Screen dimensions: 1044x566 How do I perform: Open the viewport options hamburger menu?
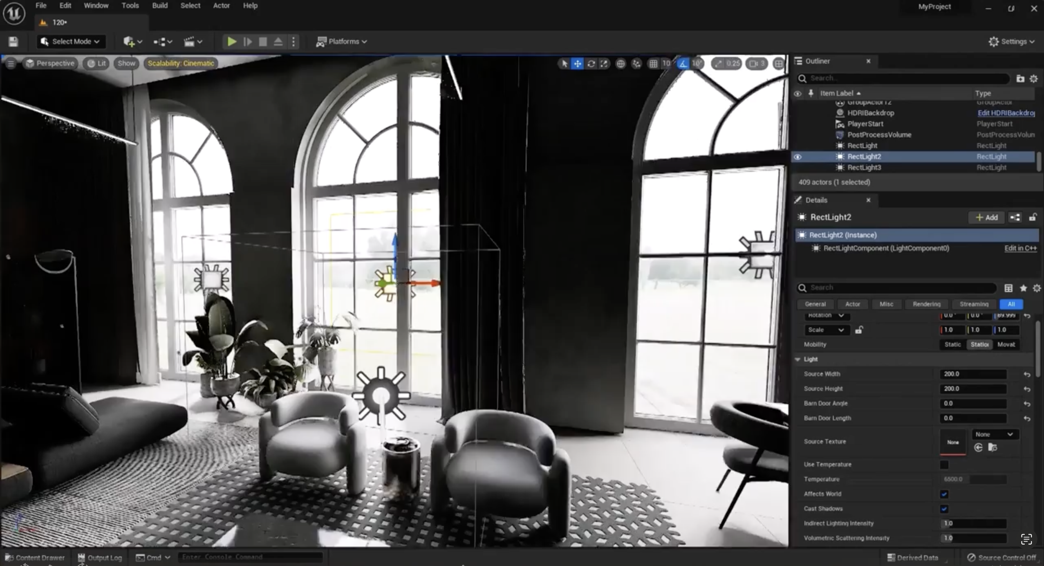coord(11,63)
